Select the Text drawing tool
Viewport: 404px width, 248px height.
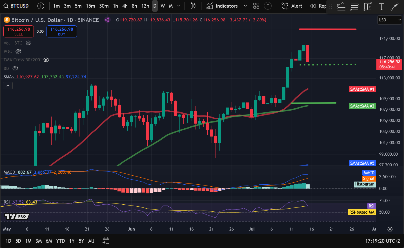(x=381, y=6)
